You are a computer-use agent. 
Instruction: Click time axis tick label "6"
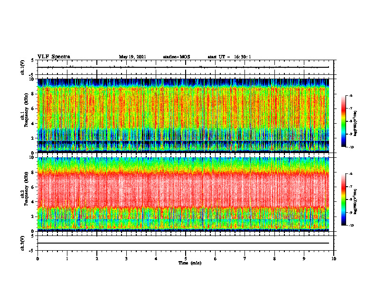[216, 259]
